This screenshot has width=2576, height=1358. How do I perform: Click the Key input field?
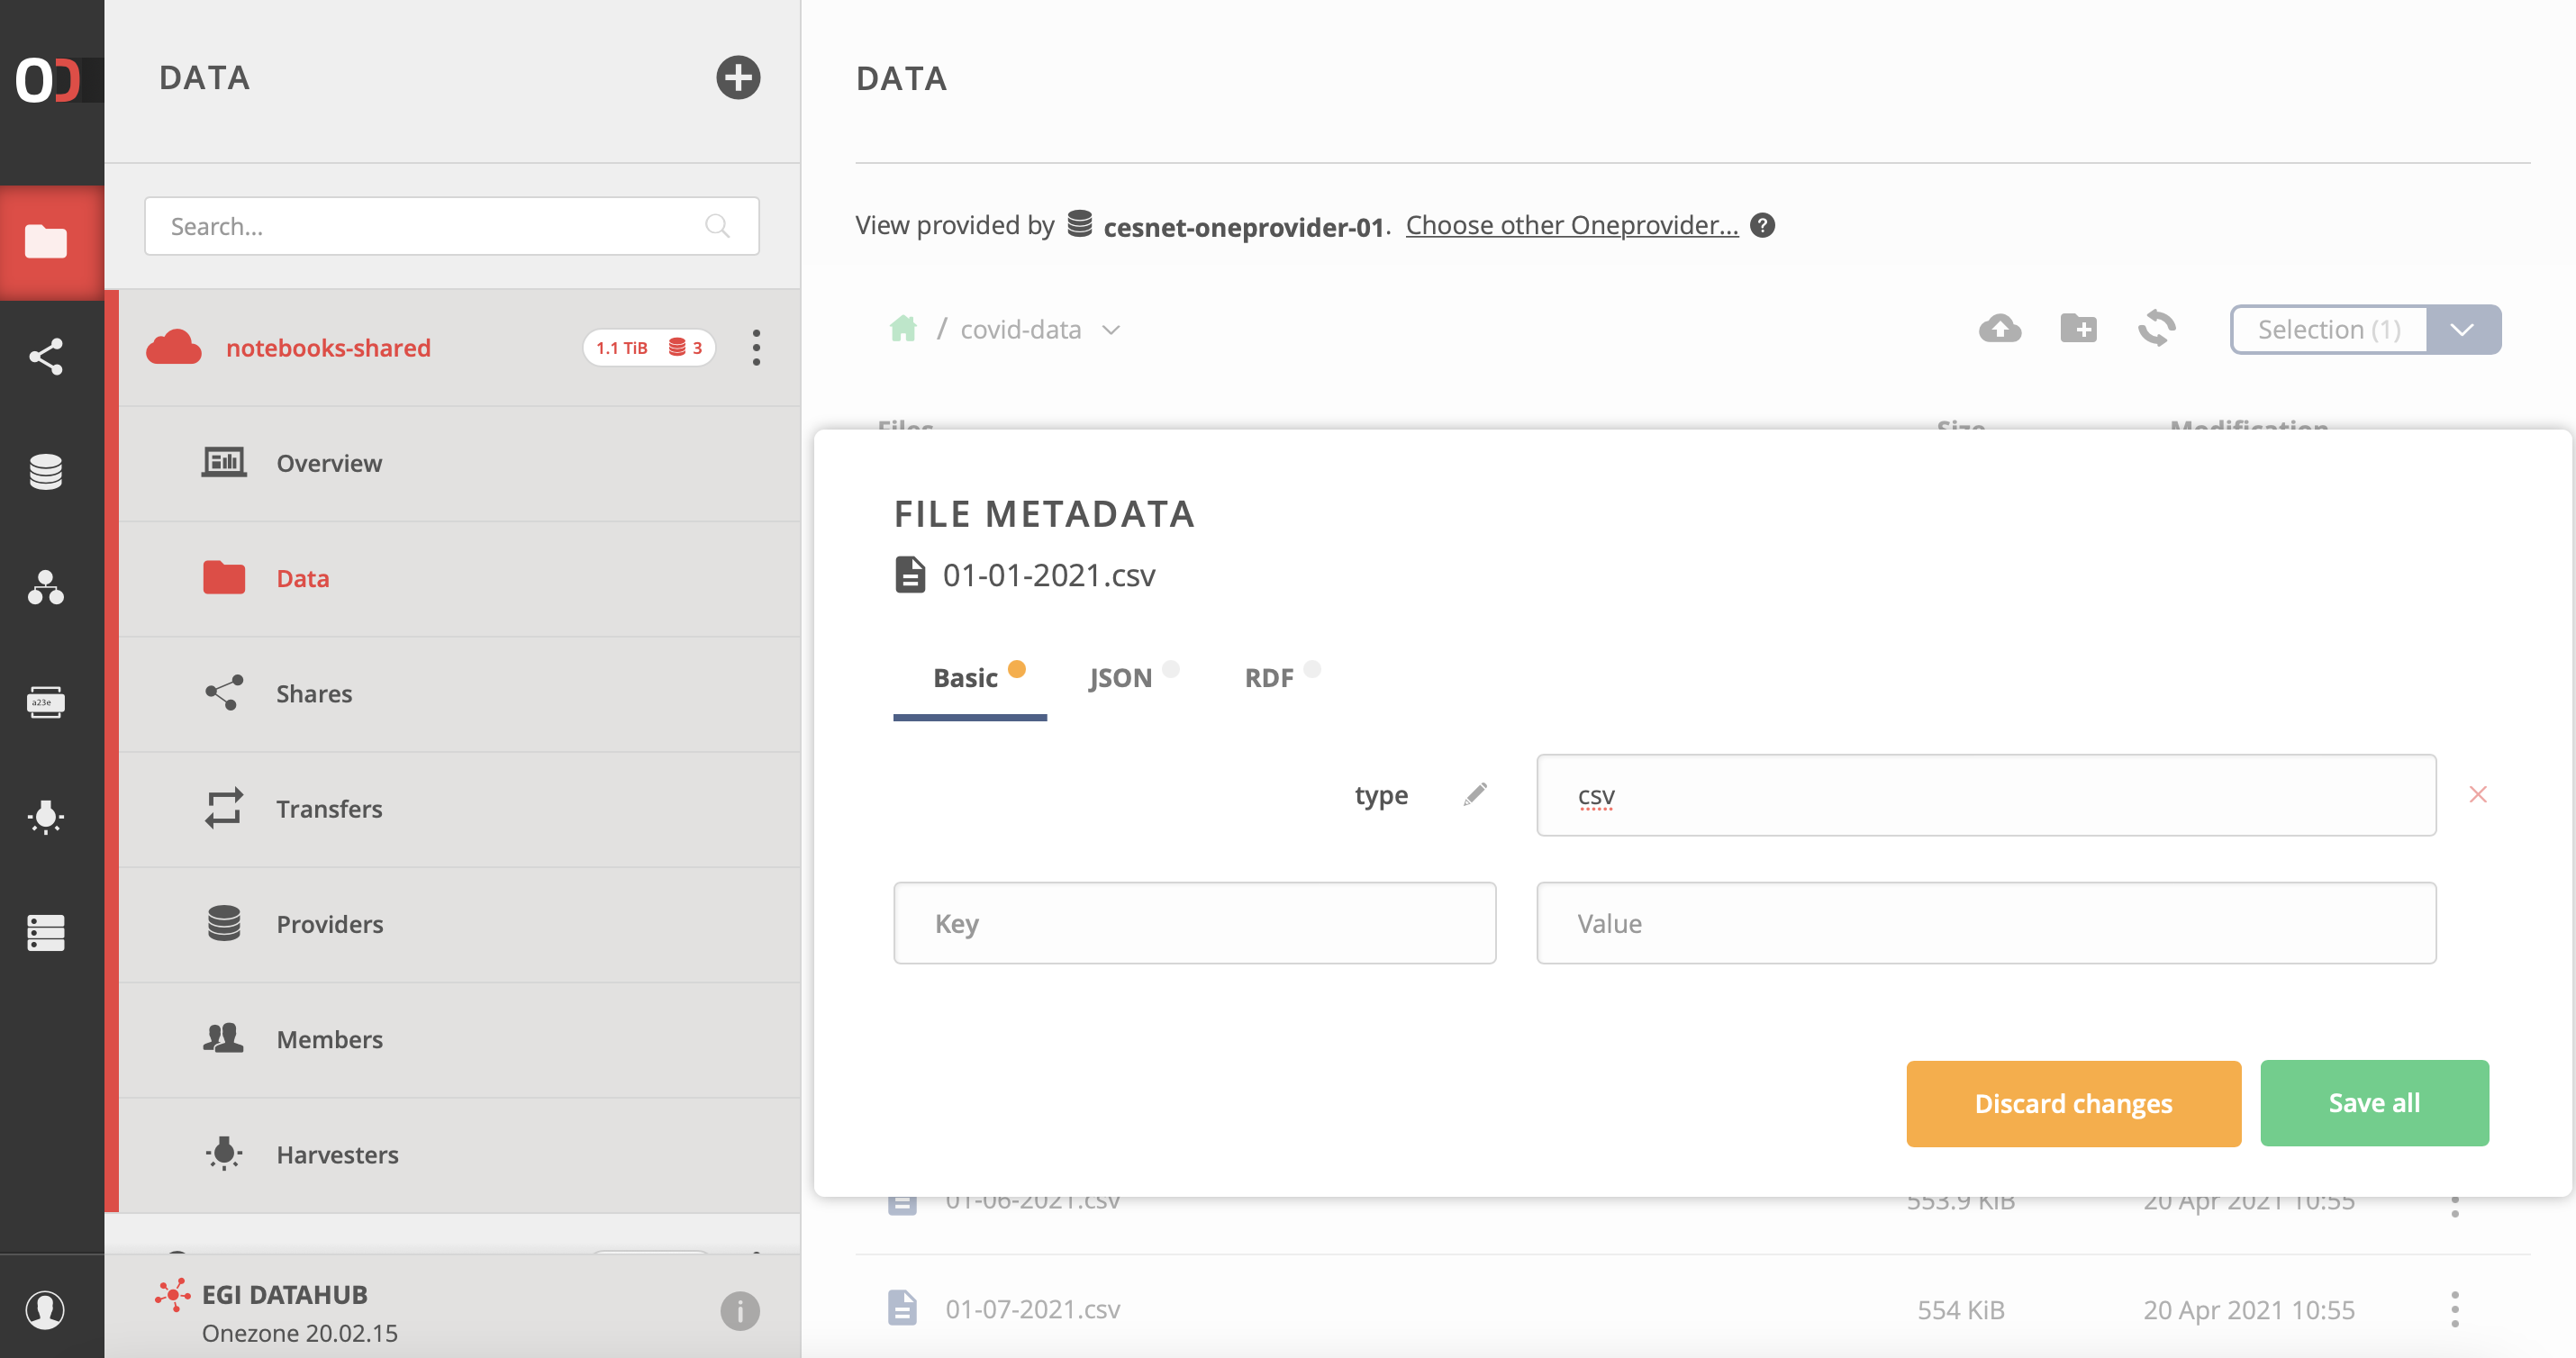coord(1194,923)
